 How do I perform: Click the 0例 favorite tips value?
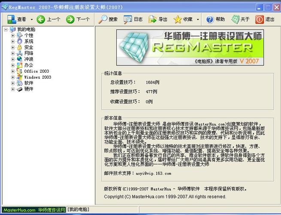coord(149,101)
